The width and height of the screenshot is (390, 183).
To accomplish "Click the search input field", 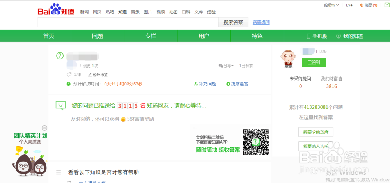I will point(128,22).
